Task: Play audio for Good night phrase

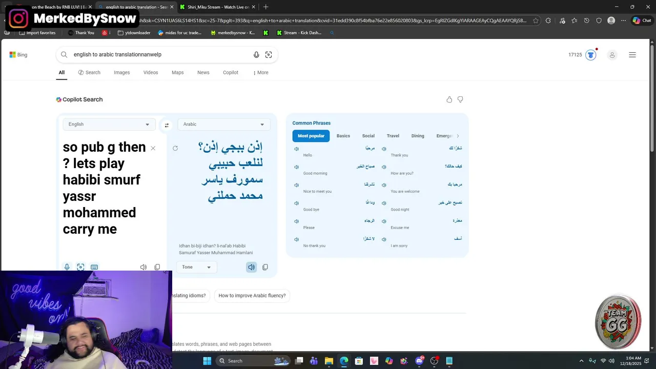Action: pyautogui.click(x=384, y=203)
